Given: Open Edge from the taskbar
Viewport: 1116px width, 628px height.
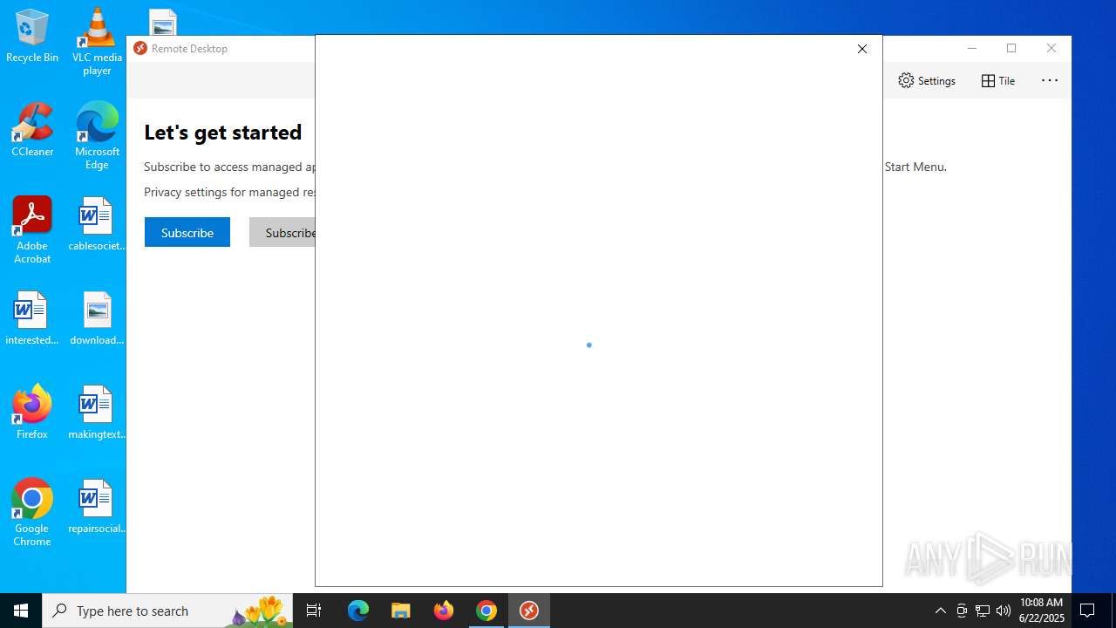Looking at the screenshot, I should click(358, 611).
